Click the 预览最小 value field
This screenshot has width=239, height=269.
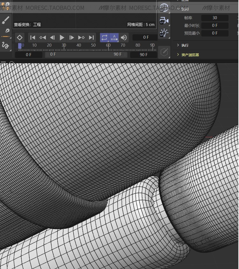pyautogui.click(x=215, y=33)
